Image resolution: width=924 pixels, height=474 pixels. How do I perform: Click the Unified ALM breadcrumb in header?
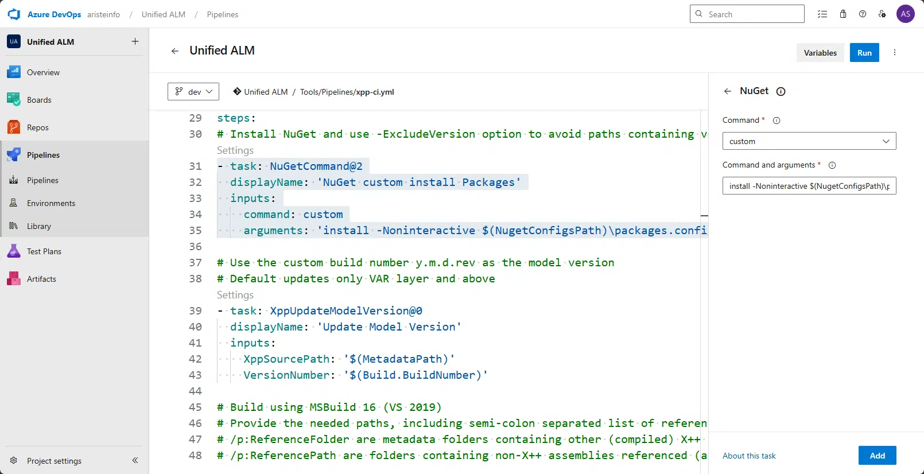point(164,14)
